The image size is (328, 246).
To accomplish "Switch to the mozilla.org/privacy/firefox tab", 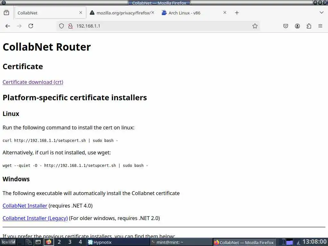I will click(121, 13).
